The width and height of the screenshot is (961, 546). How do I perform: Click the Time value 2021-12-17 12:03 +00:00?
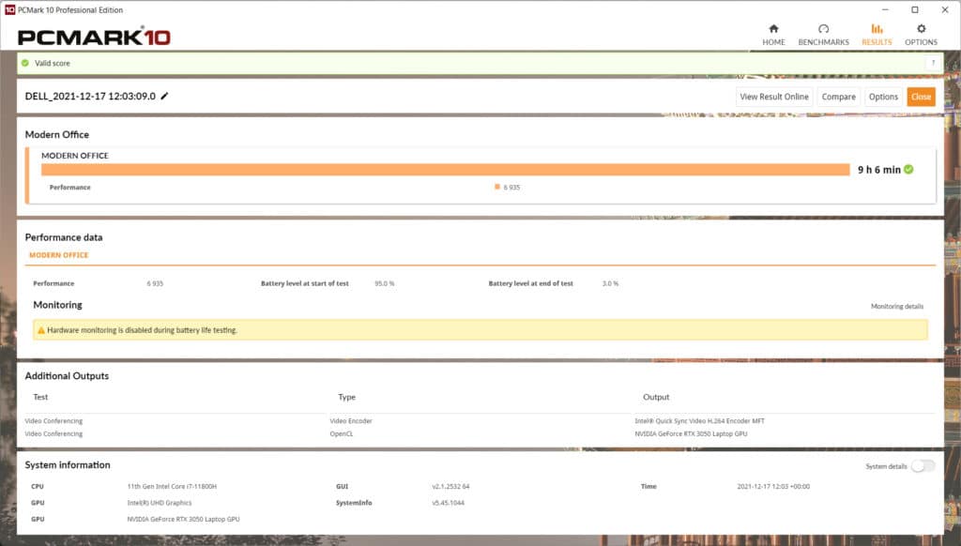(x=773, y=487)
